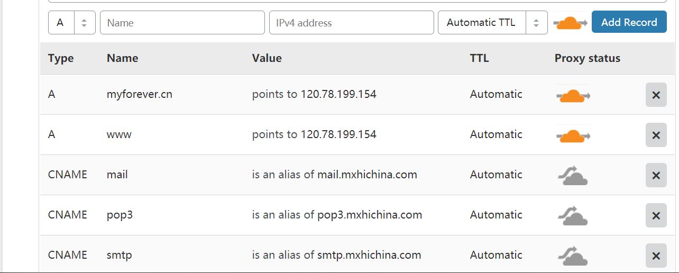Focus the IPv4 address field
This screenshot has height=273, width=679.
point(351,23)
